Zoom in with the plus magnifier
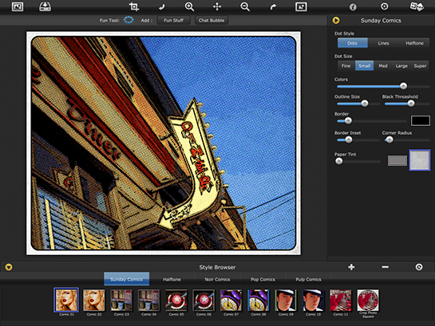Image resolution: width=435 pixels, height=326 pixels. pos(189,6)
